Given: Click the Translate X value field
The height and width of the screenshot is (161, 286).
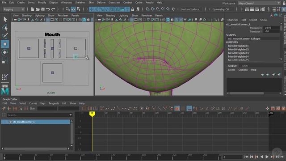Looking at the screenshot, I should click(x=272, y=28).
